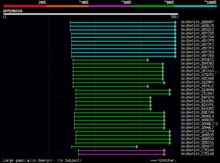This screenshot has height=163, width=220.
Task: Select the UniRef100_B9ETH9 label
Action: click(x=197, y=113)
